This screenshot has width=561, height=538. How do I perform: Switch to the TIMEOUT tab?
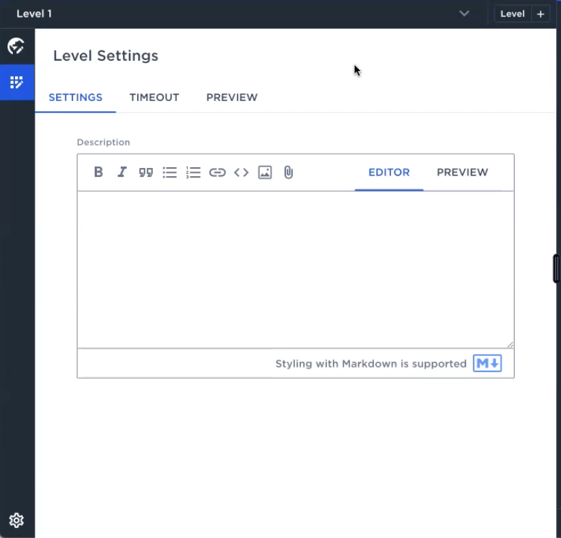click(154, 98)
